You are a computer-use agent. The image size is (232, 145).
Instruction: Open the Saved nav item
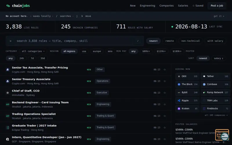pyautogui.click(x=198, y=6)
